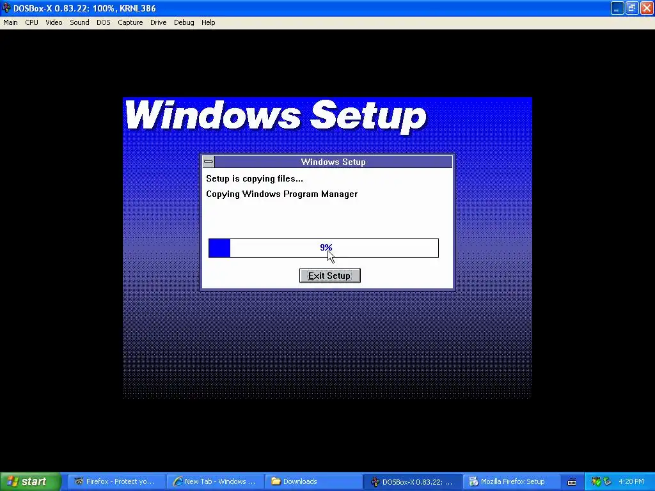The width and height of the screenshot is (655, 491).
Task: Open the Main menu in DOSBox-X
Action: coord(10,22)
